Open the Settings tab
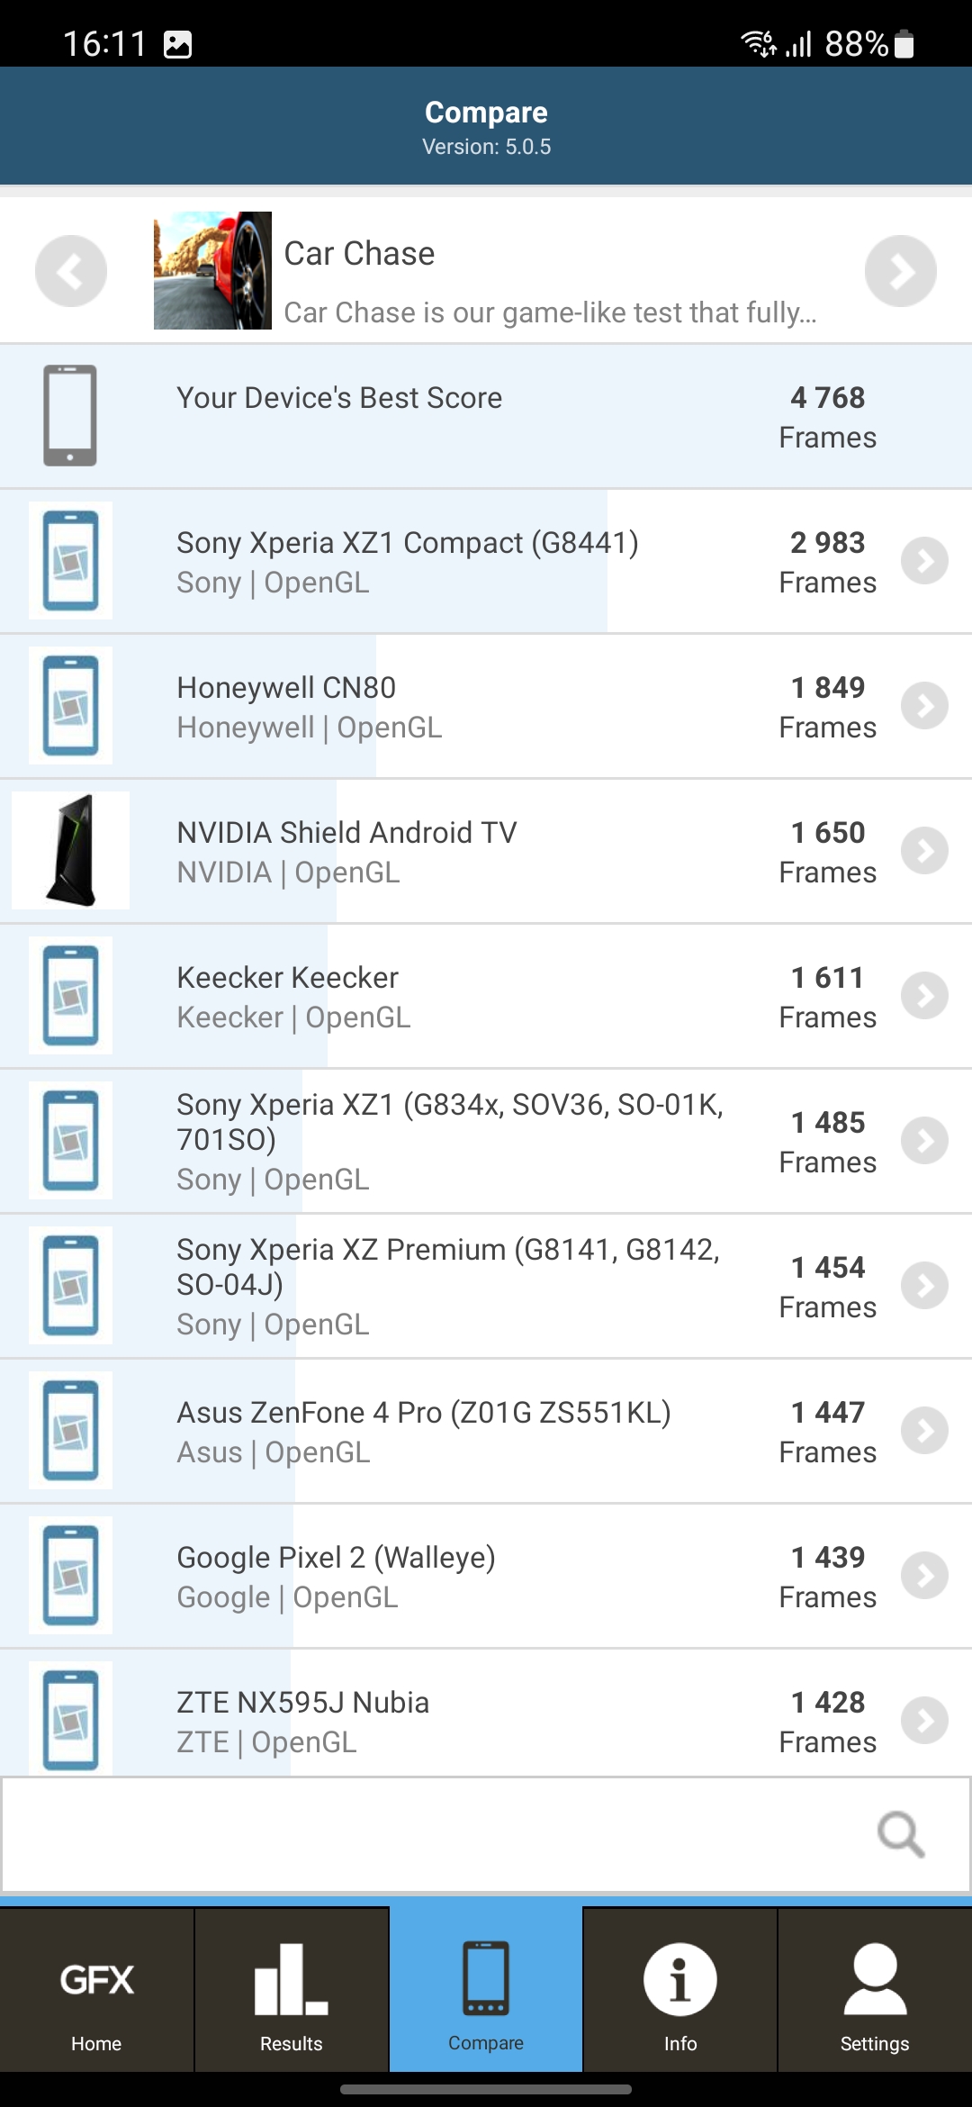 [x=874, y=1990]
